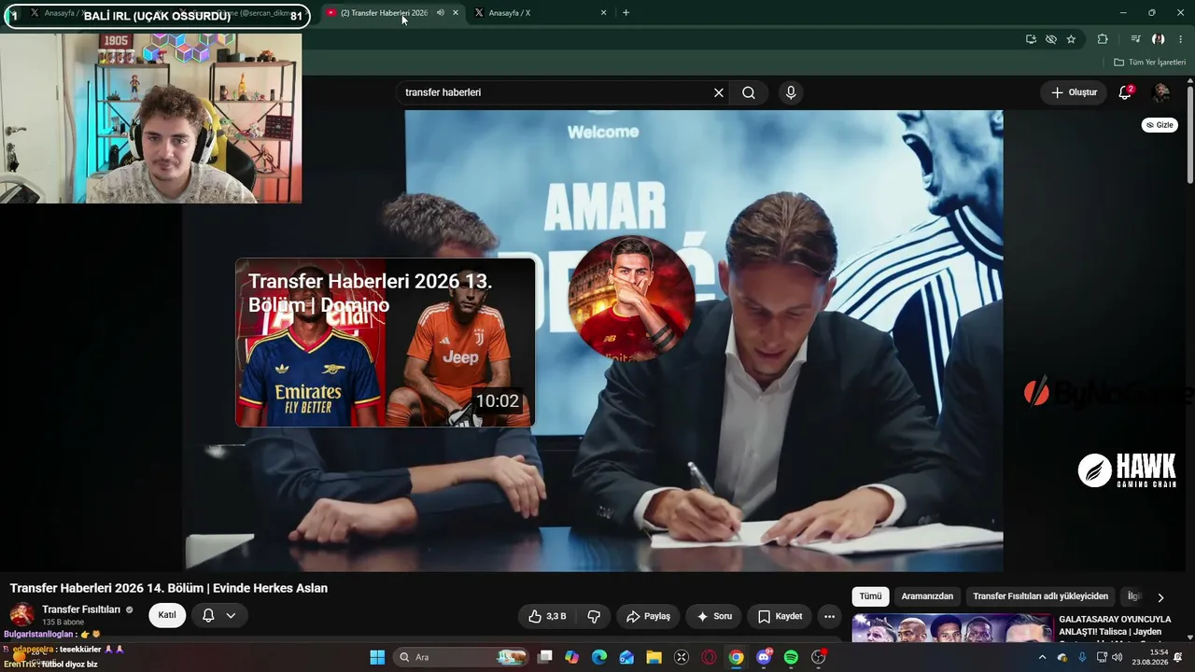Viewport: 1195px width, 672px height.
Task: Open Chrome extensions puzzle icon
Action: [1103, 39]
